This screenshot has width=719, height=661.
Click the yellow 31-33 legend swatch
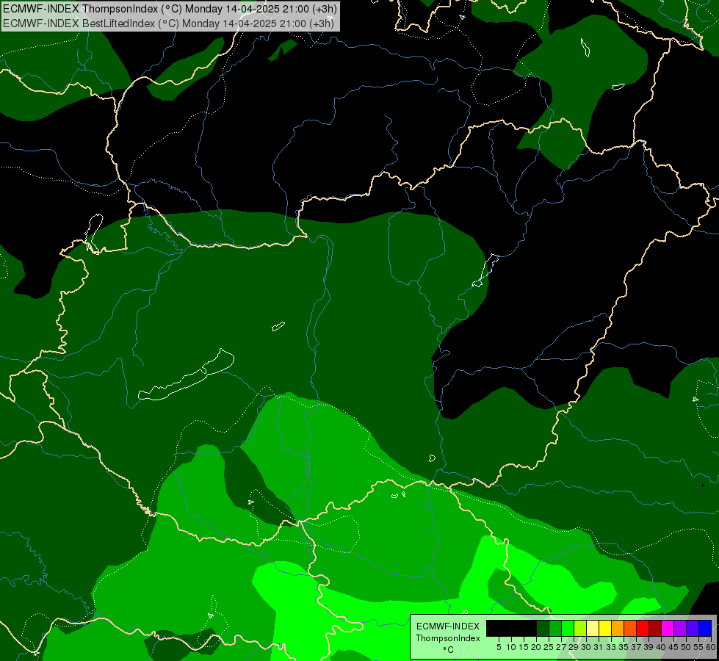605,628
